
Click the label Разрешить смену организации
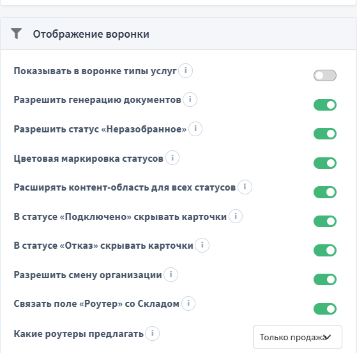coord(87,275)
